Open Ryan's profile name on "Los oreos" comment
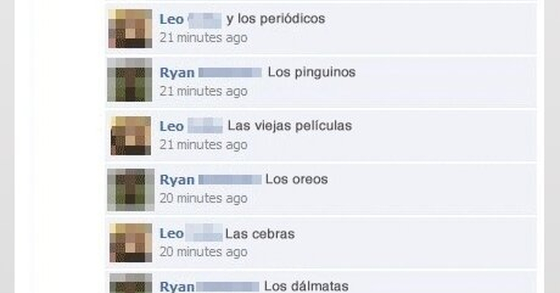 (211, 180)
